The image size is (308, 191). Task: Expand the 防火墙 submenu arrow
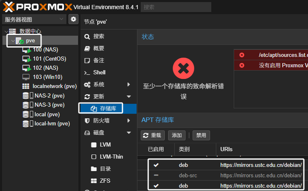tap(129, 120)
